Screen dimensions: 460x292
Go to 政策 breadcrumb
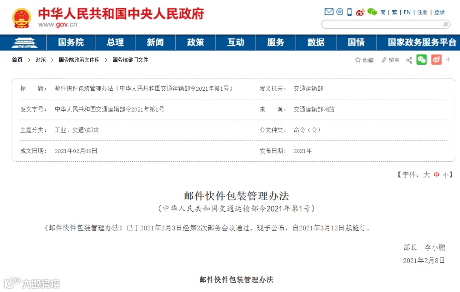point(41,60)
